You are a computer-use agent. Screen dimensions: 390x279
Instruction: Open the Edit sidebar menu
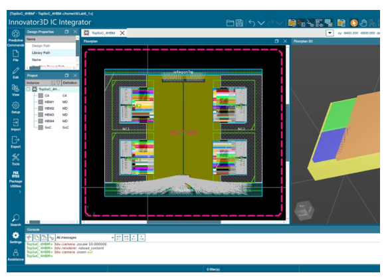tap(15, 73)
